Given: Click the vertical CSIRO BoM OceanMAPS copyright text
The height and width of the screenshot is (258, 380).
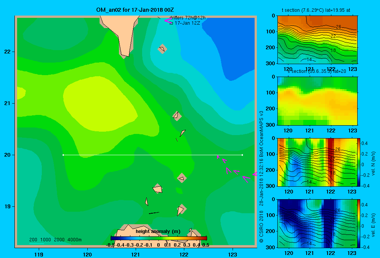Looking at the screenshot, I should click(x=261, y=177).
